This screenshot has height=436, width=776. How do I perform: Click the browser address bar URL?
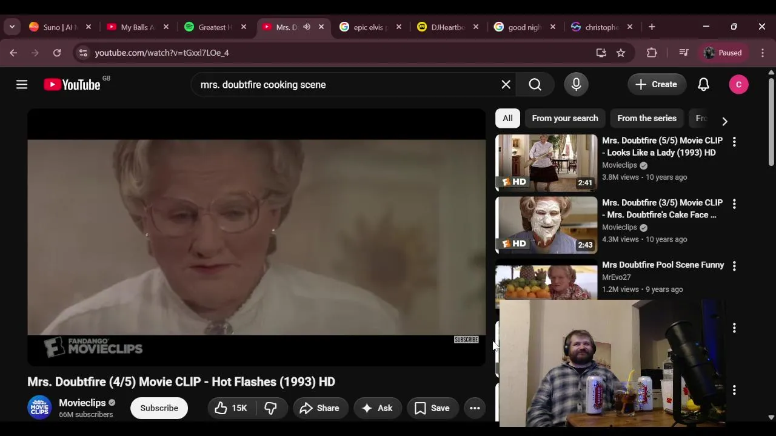point(162,53)
